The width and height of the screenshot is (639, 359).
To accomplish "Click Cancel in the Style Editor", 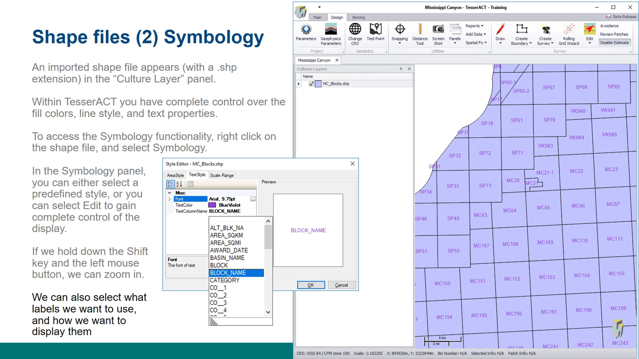I will 342,285.
